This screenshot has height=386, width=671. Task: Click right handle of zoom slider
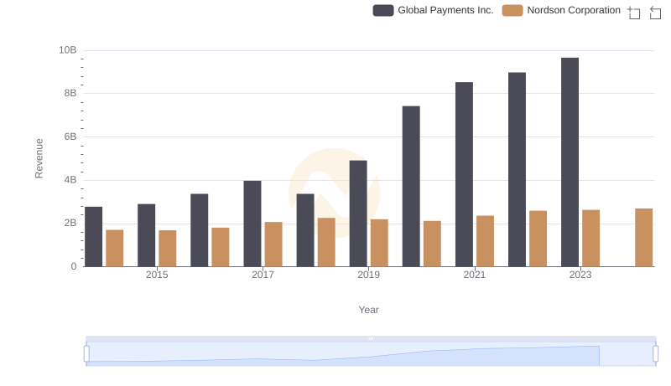pos(655,354)
